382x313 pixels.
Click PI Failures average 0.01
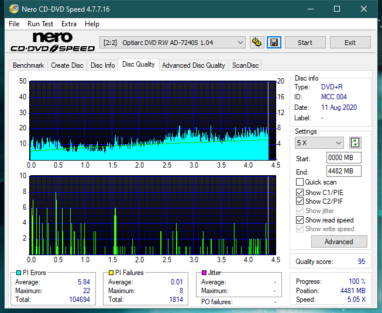pos(177,282)
